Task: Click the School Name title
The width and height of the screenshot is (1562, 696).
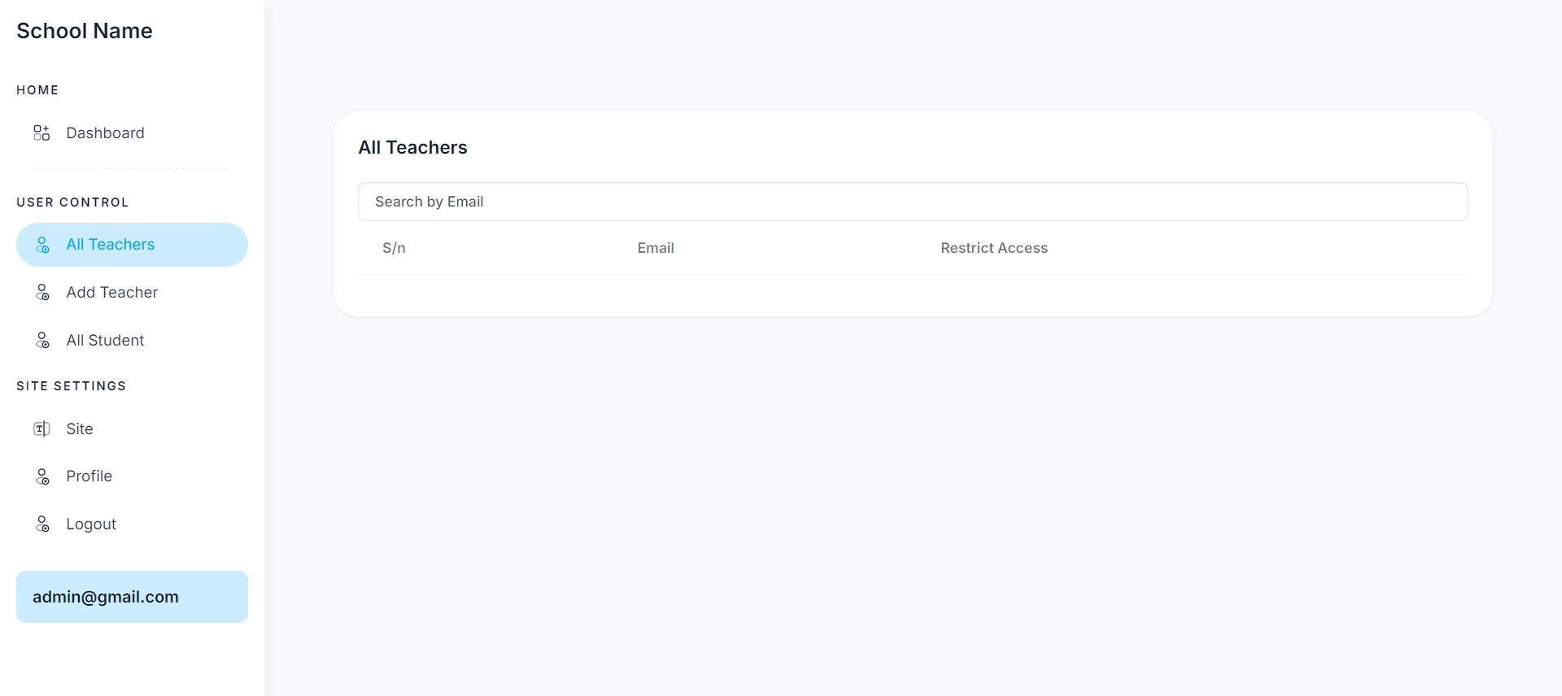Action: tap(85, 31)
